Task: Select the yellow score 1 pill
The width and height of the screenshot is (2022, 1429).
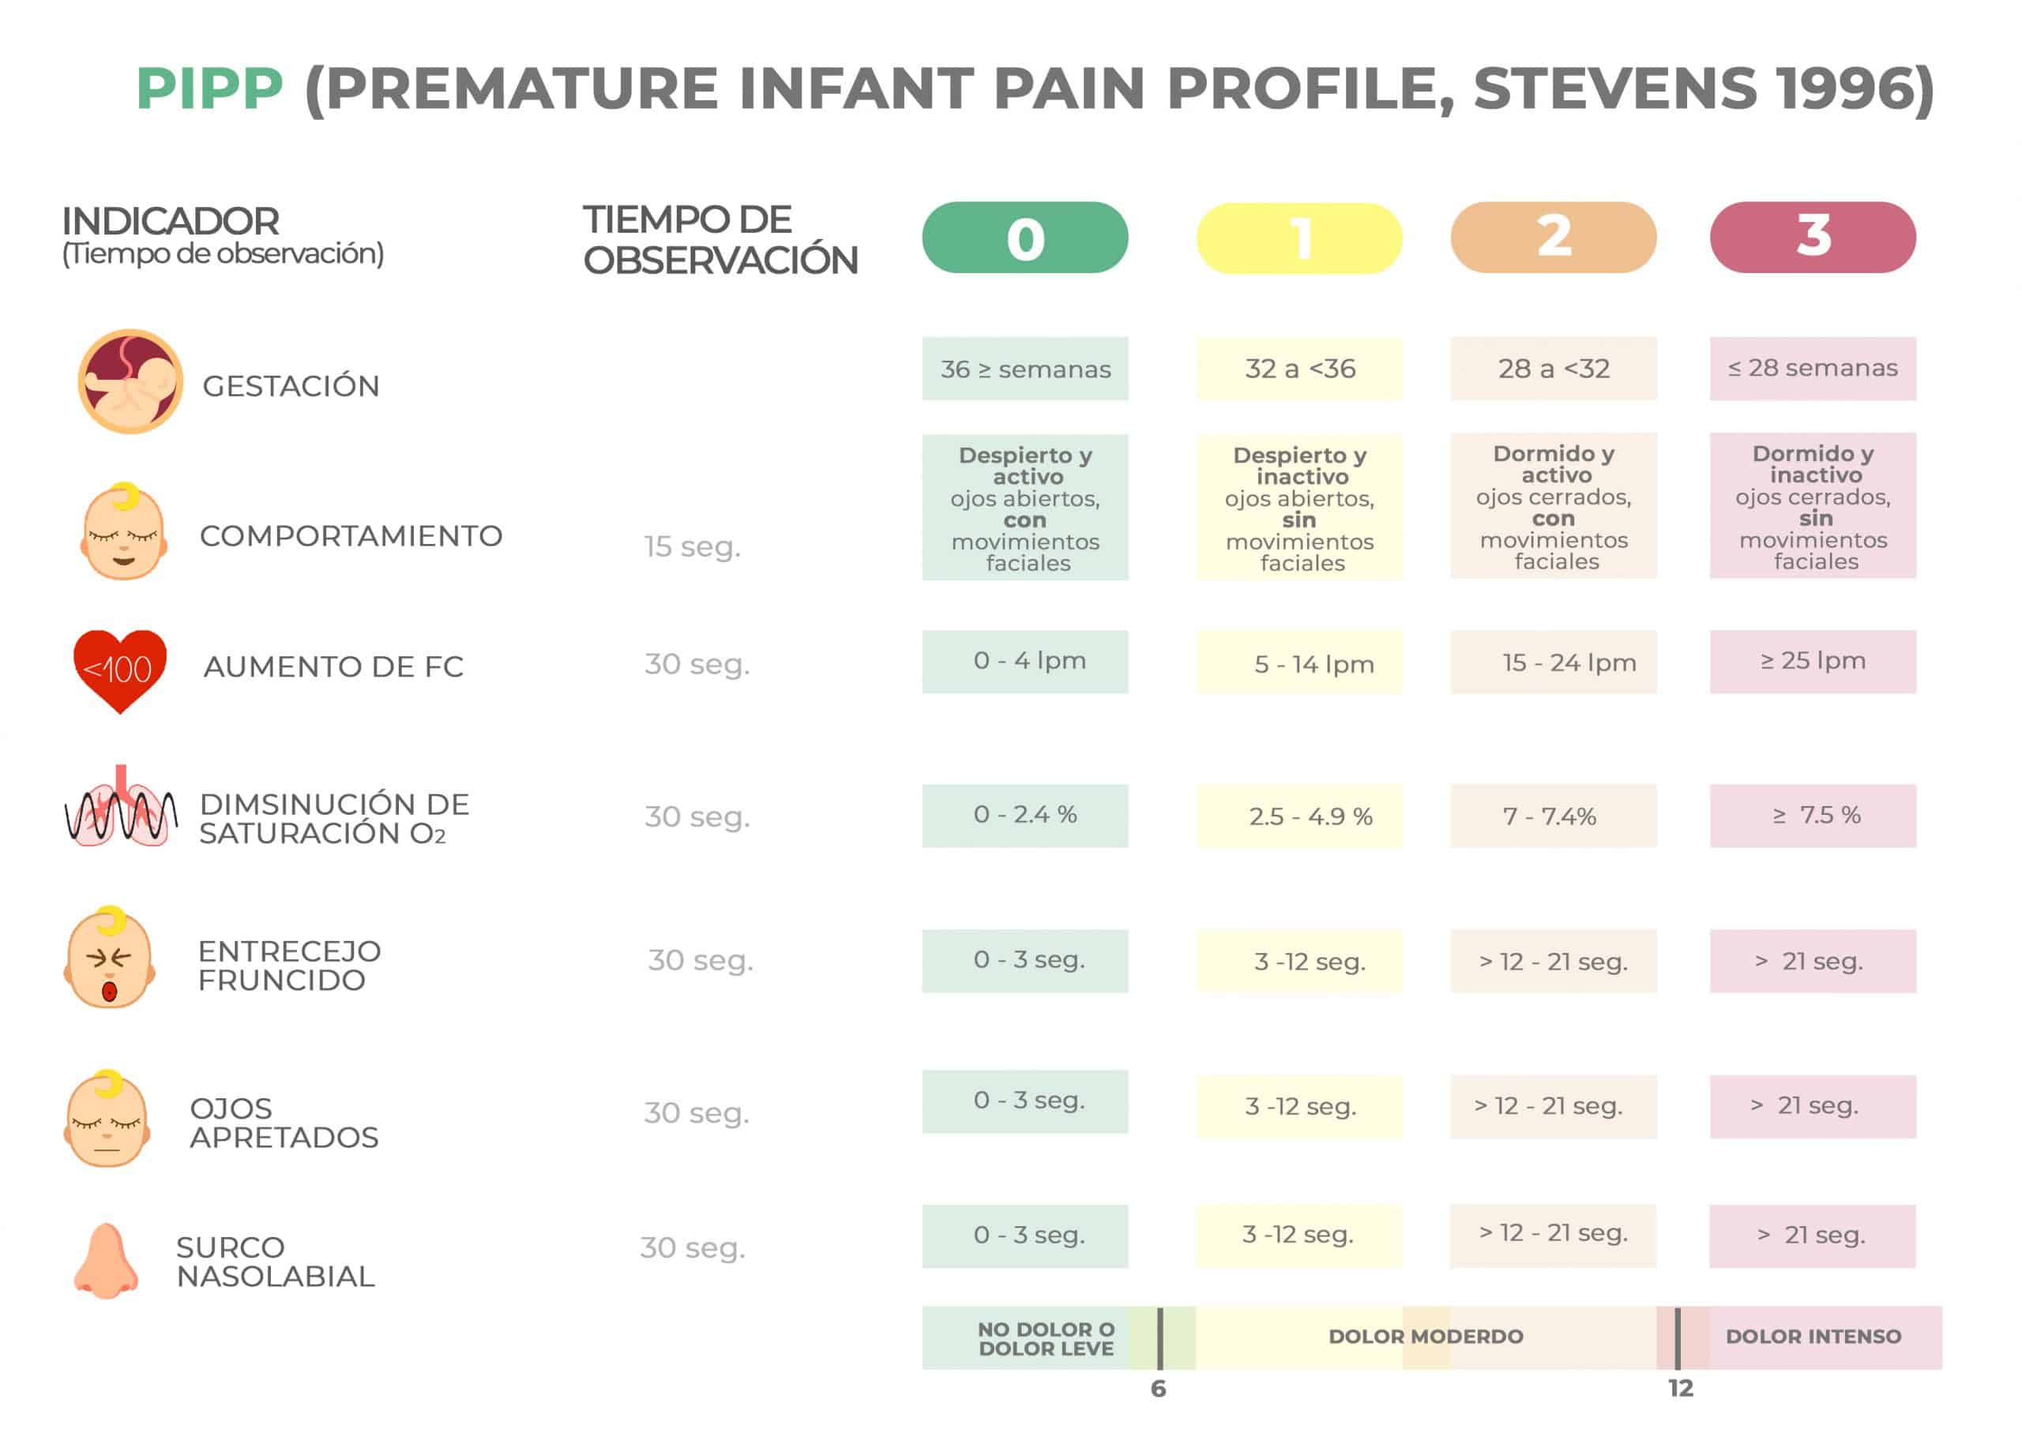Action: click(x=1298, y=238)
